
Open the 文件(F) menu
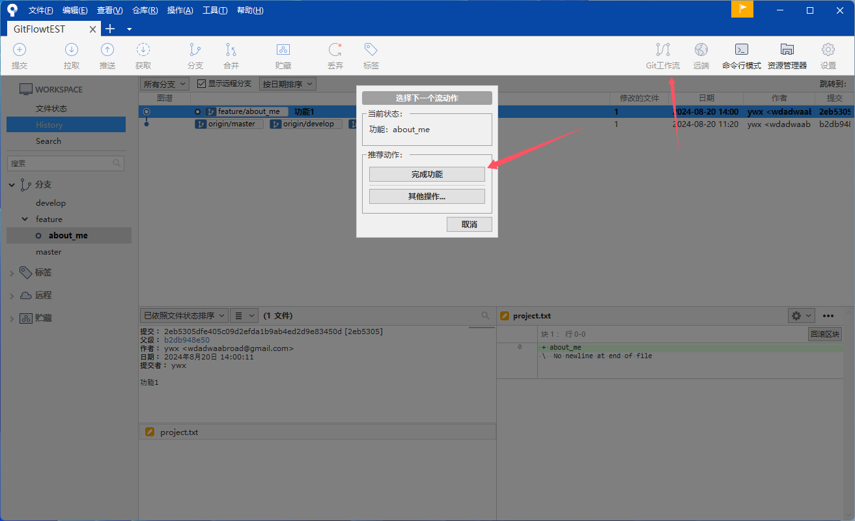point(41,10)
